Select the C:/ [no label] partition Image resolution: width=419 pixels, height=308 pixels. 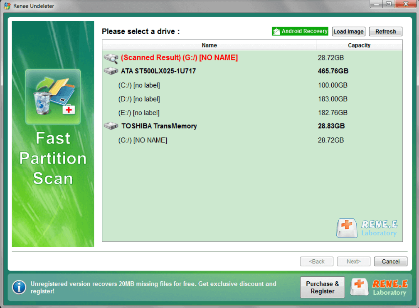(x=139, y=85)
